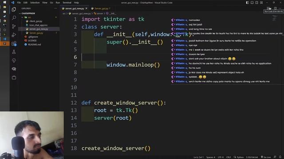The width and height of the screenshot is (284, 159).
Task: Click __init__ in the breadcrumb
Action: click(x=112, y=14)
